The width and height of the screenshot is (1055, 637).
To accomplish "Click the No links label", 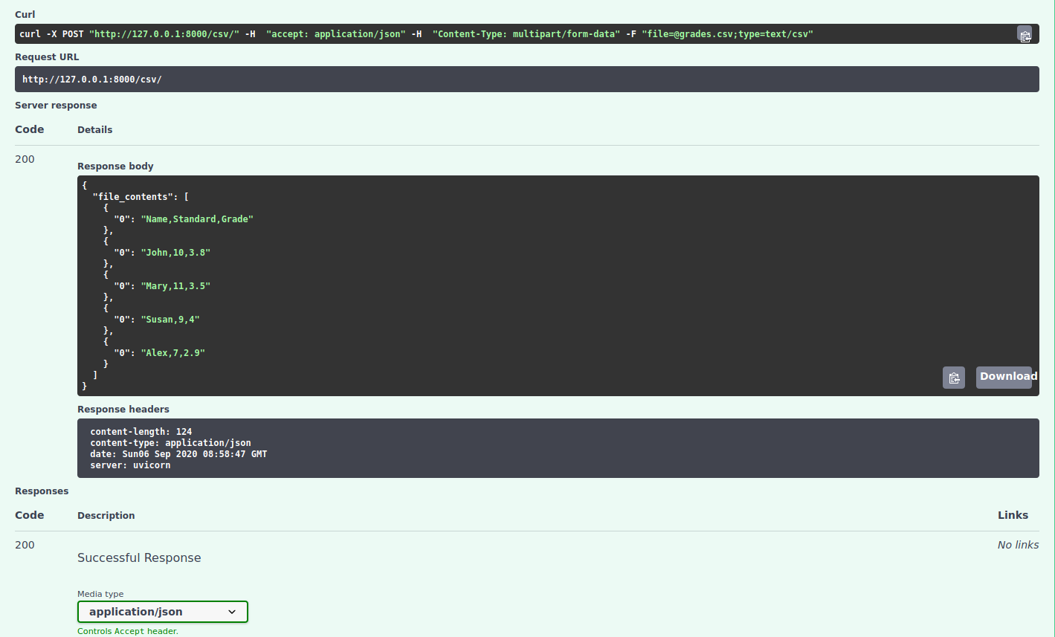I will [1018, 544].
